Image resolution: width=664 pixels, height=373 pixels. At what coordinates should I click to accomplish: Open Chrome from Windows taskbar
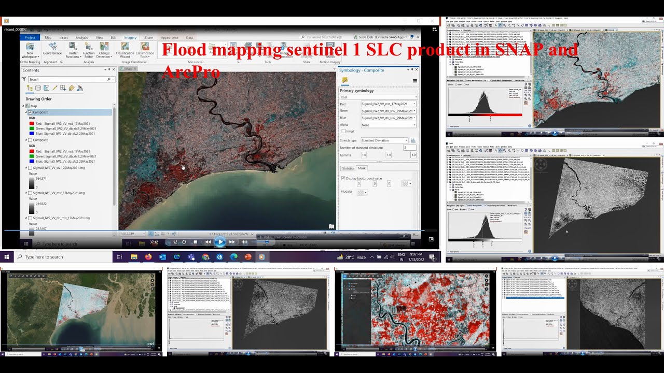[205, 257]
